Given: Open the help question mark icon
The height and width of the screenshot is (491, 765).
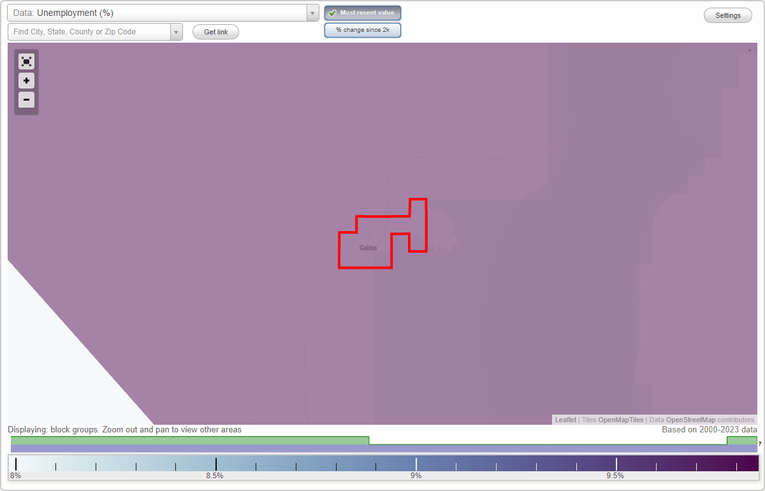Looking at the screenshot, I should click(x=759, y=442).
